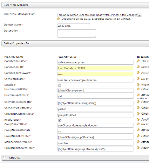
Task: Click help icon beside ConnectionPassword description
Action: click(x=138, y=73)
